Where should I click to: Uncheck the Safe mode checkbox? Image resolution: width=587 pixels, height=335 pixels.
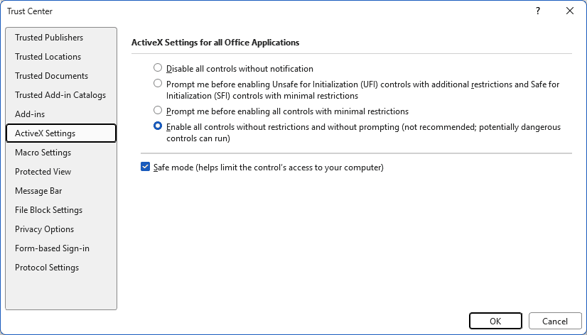[x=145, y=167]
